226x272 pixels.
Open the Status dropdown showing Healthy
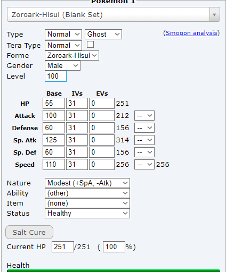(87, 213)
